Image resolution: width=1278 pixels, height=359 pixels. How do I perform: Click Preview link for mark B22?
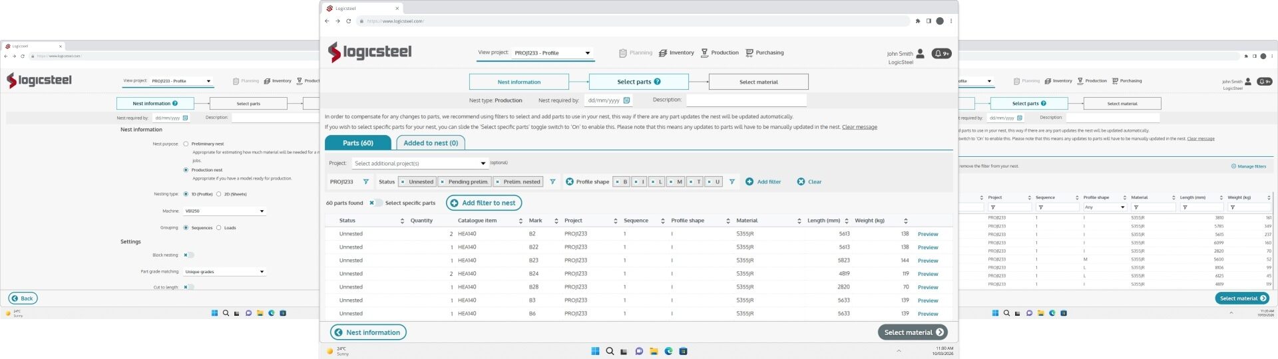(x=927, y=247)
